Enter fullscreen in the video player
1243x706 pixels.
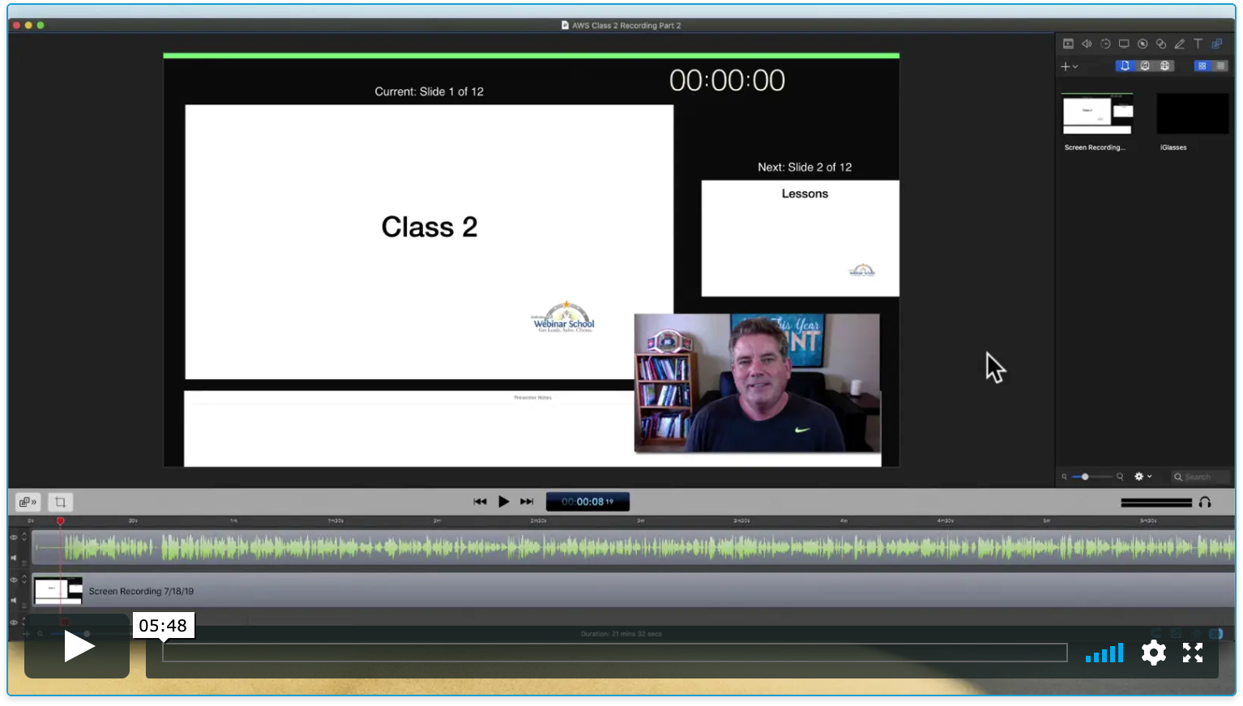click(x=1192, y=653)
